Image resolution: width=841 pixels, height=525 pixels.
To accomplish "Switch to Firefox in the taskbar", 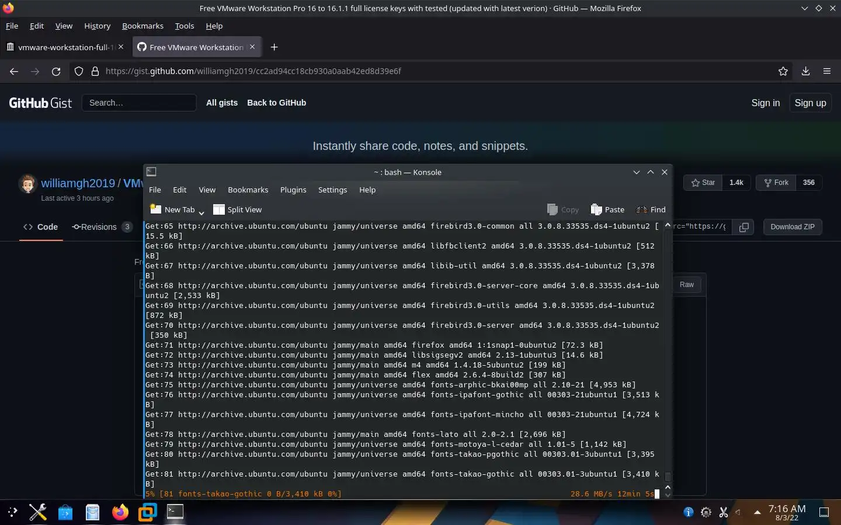I will 120,512.
